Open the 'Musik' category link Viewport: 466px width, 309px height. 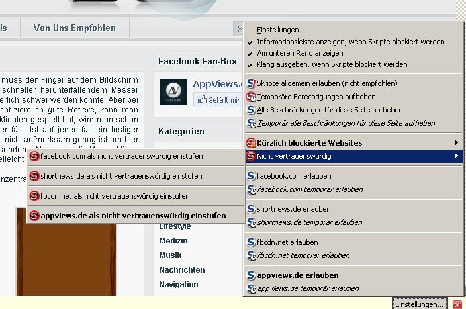170,255
